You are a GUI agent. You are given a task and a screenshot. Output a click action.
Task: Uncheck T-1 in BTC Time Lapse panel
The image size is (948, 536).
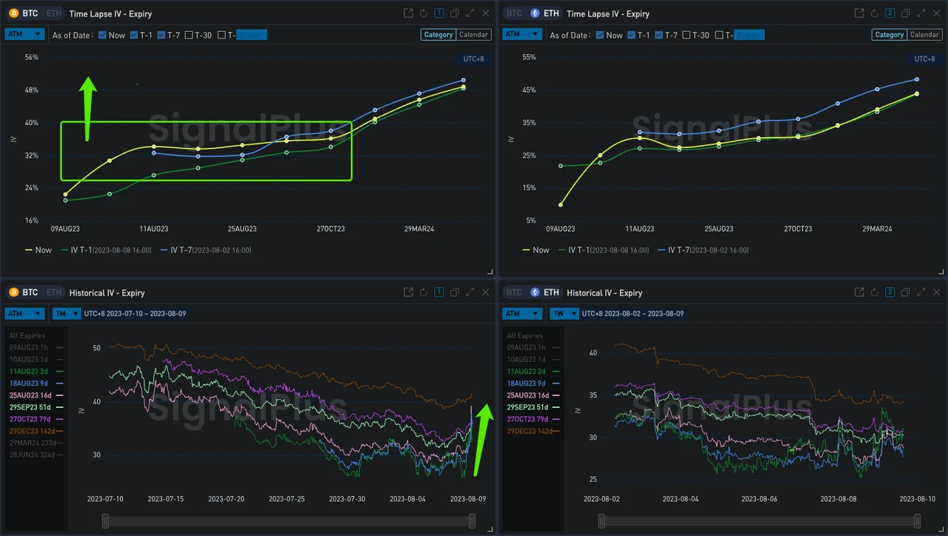click(133, 35)
